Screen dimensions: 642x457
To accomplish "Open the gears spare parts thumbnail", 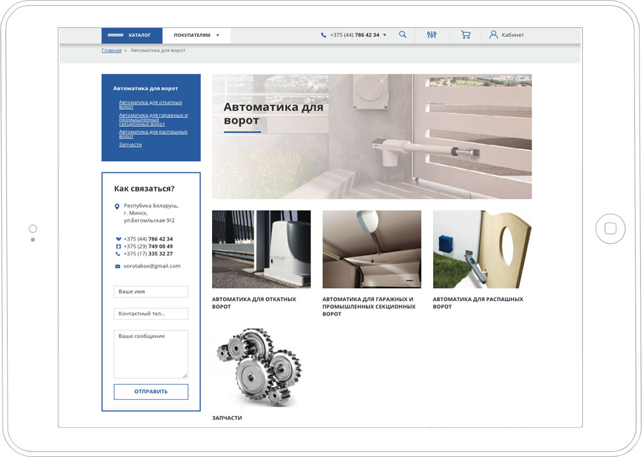I will 260,367.
